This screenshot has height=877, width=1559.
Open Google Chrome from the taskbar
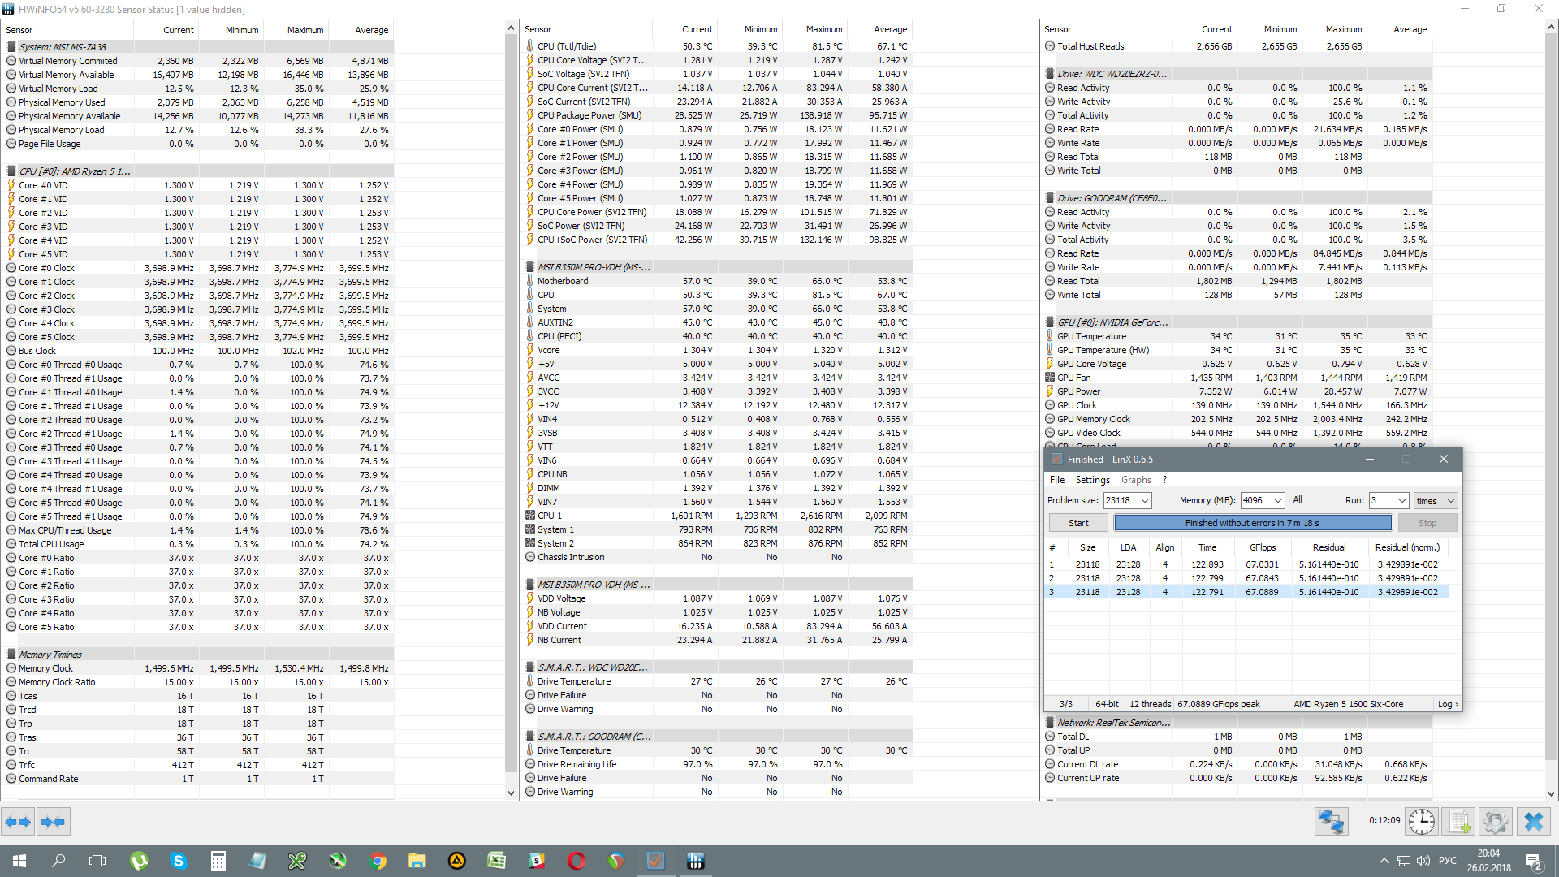(378, 861)
